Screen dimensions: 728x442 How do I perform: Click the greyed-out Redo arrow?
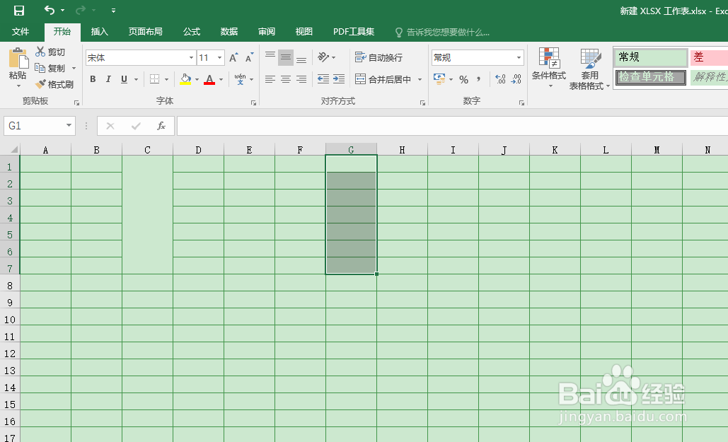point(81,10)
